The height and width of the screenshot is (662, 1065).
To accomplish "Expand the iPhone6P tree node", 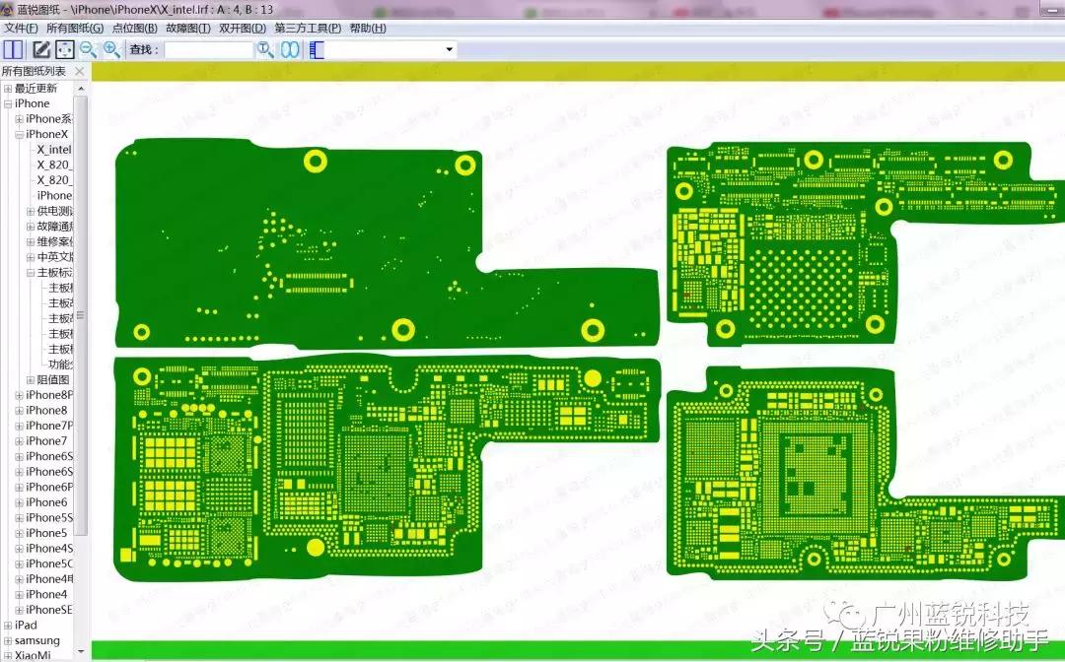I will coord(20,487).
